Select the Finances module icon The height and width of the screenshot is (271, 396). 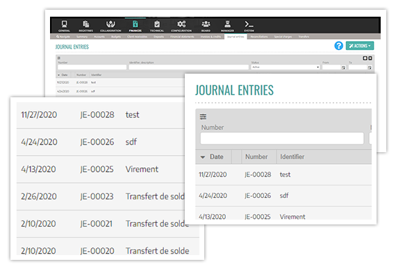point(135,26)
